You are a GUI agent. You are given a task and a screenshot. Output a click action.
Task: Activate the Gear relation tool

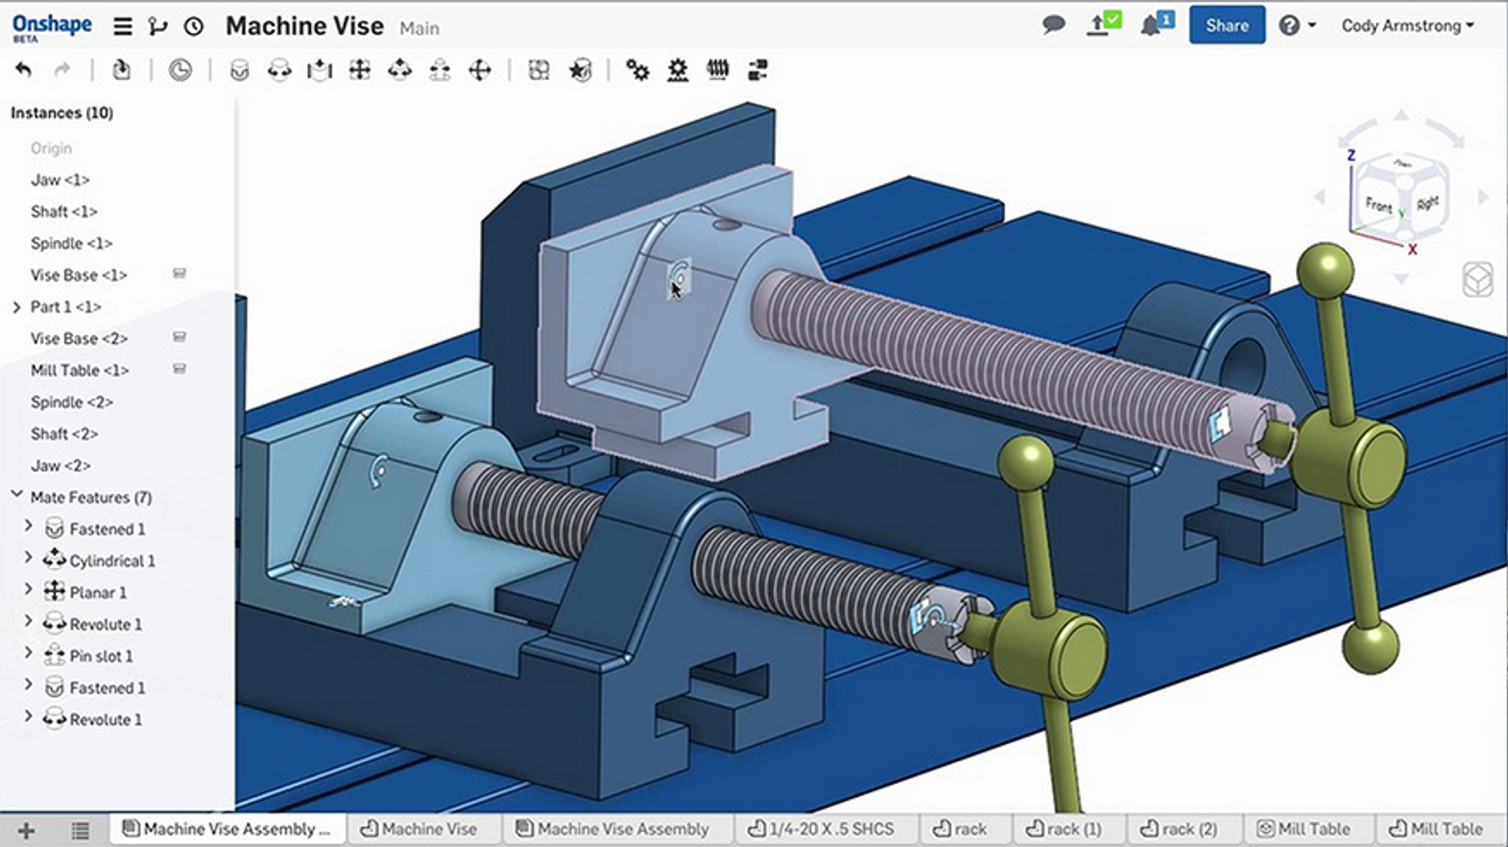click(638, 70)
